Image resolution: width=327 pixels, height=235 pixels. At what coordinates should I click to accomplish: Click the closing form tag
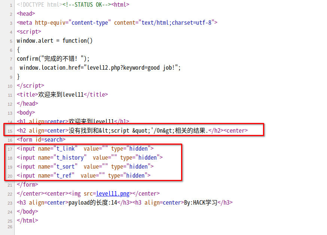click(x=27, y=184)
